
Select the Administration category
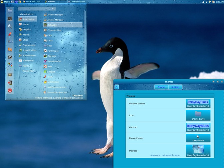27,55
